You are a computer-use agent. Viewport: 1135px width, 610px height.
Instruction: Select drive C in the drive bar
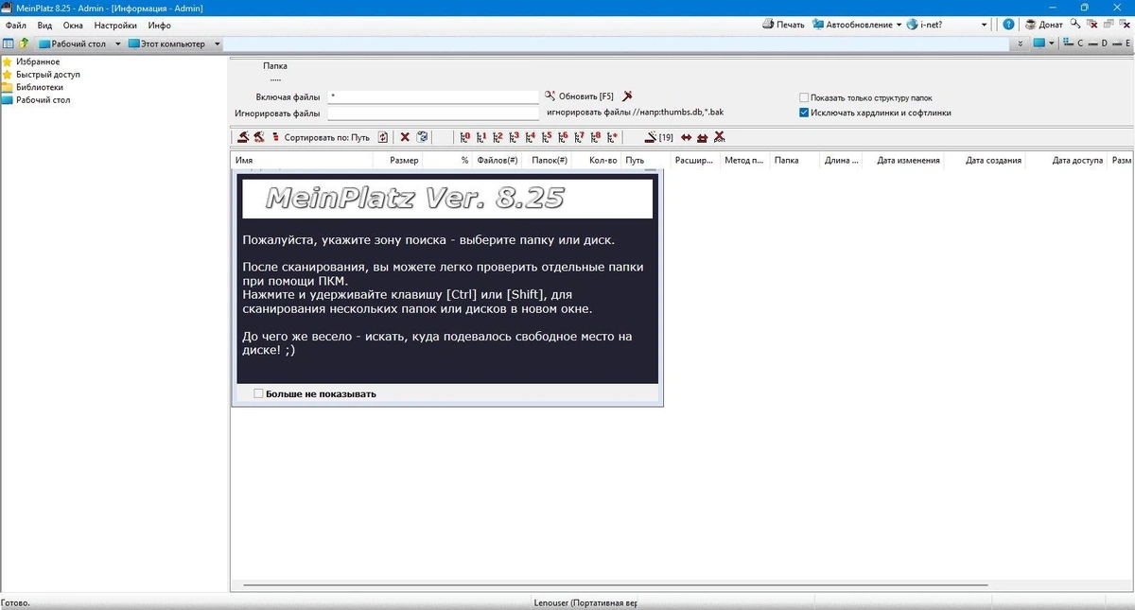tap(1074, 44)
